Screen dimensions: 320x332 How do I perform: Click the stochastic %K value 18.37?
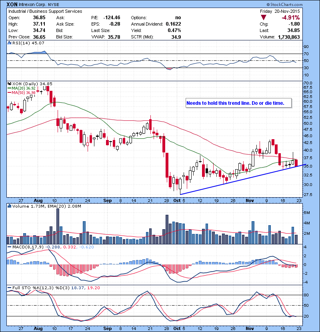coord(77,288)
